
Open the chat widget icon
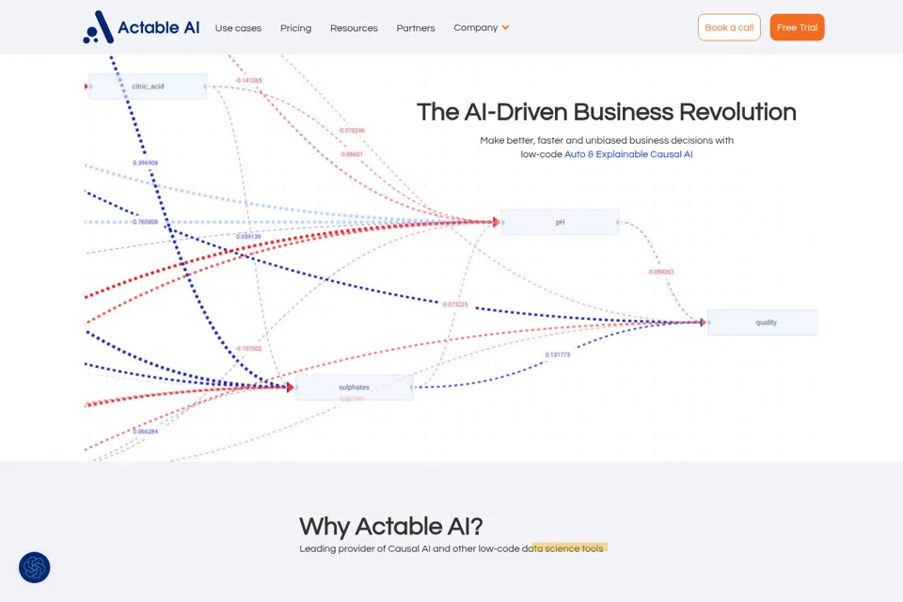(35, 567)
